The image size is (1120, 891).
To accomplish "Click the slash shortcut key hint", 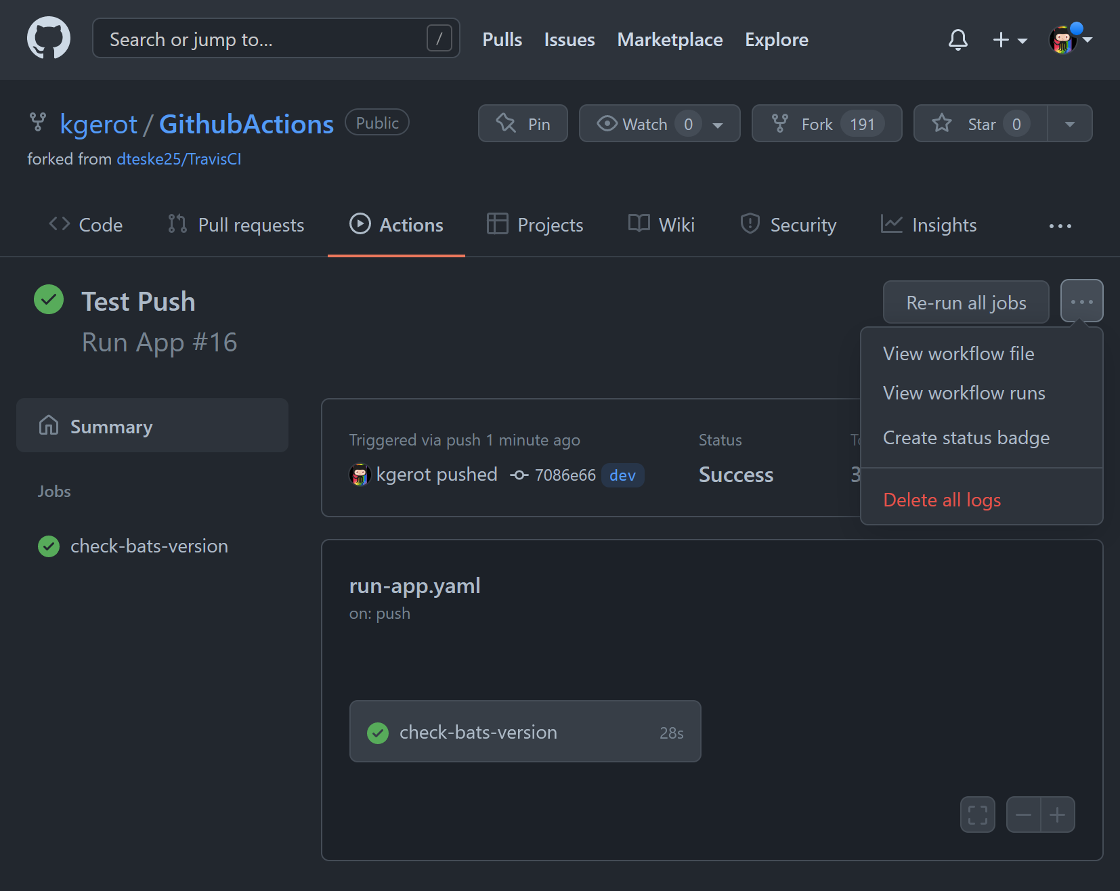I will point(439,39).
